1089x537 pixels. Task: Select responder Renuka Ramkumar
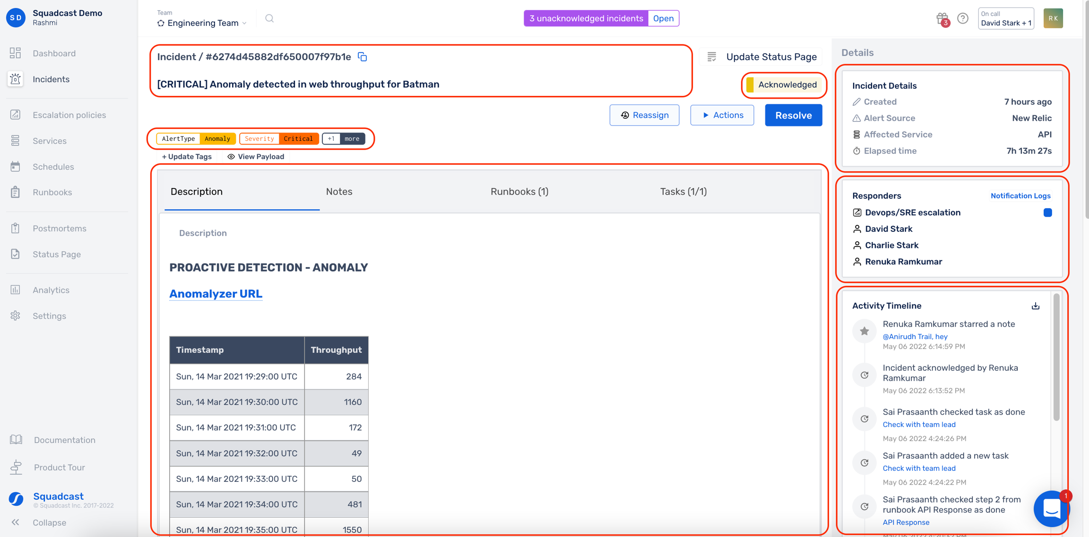[x=903, y=262]
